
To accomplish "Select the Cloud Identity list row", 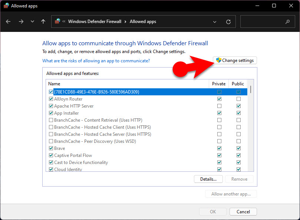I will point(147,169).
